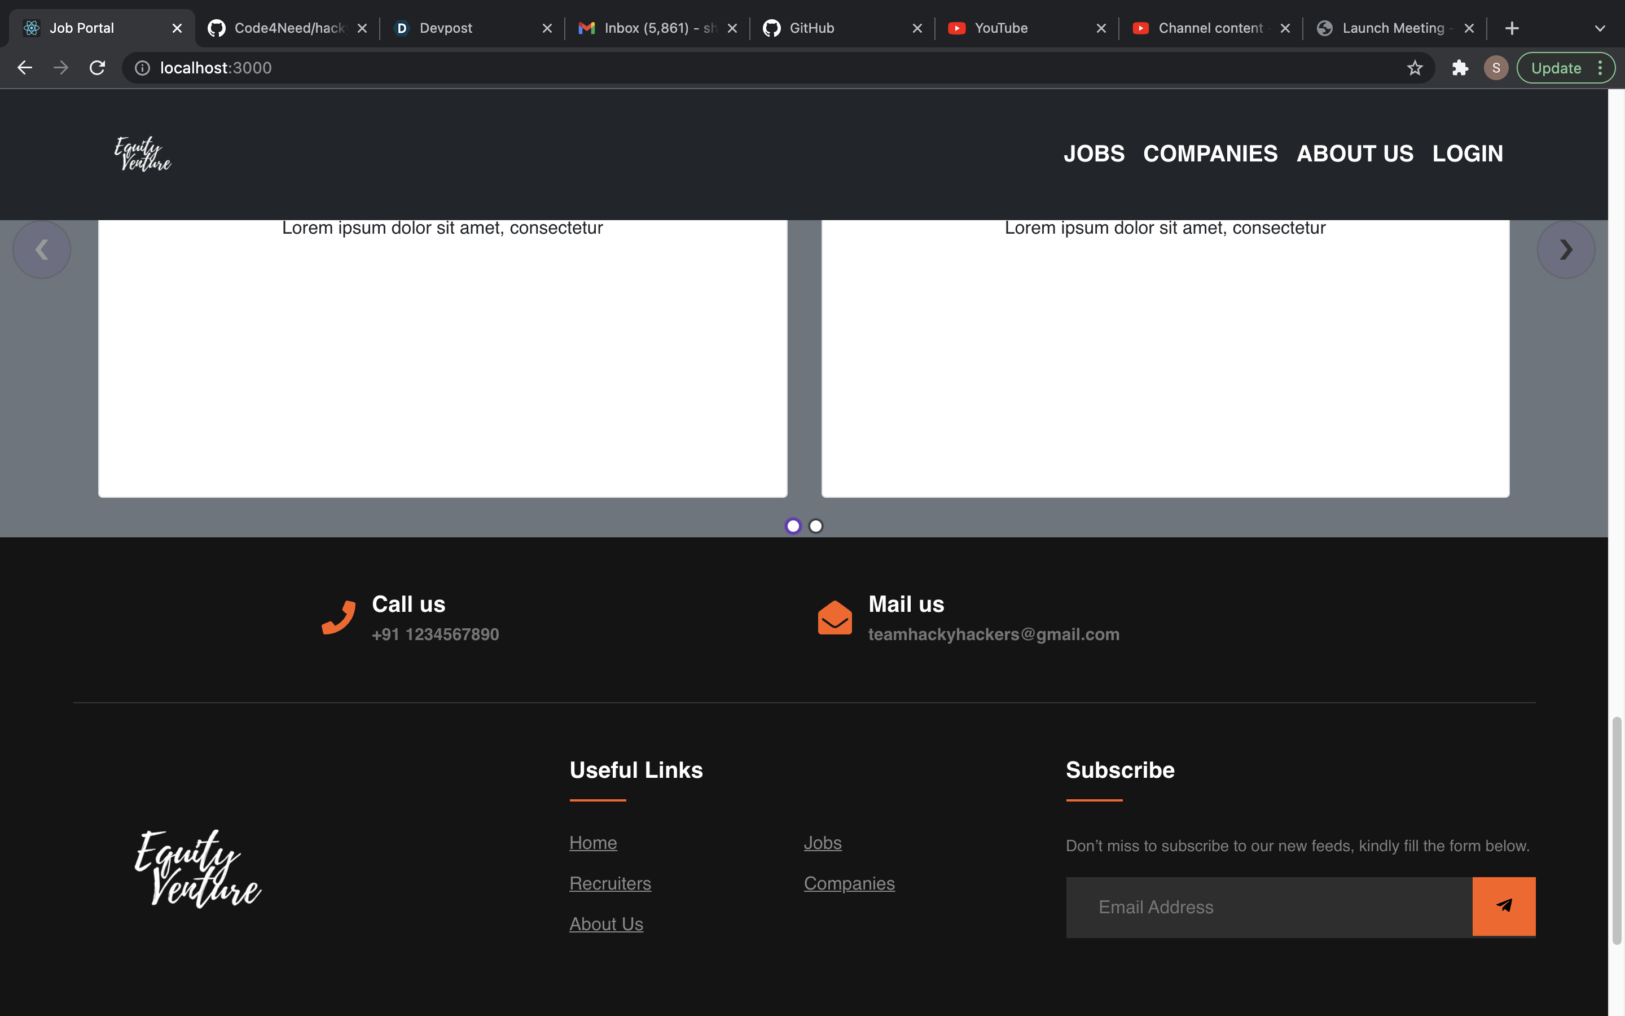Click the orange phone icon
The height and width of the screenshot is (1016, 1625).
[x=339, y=617]
